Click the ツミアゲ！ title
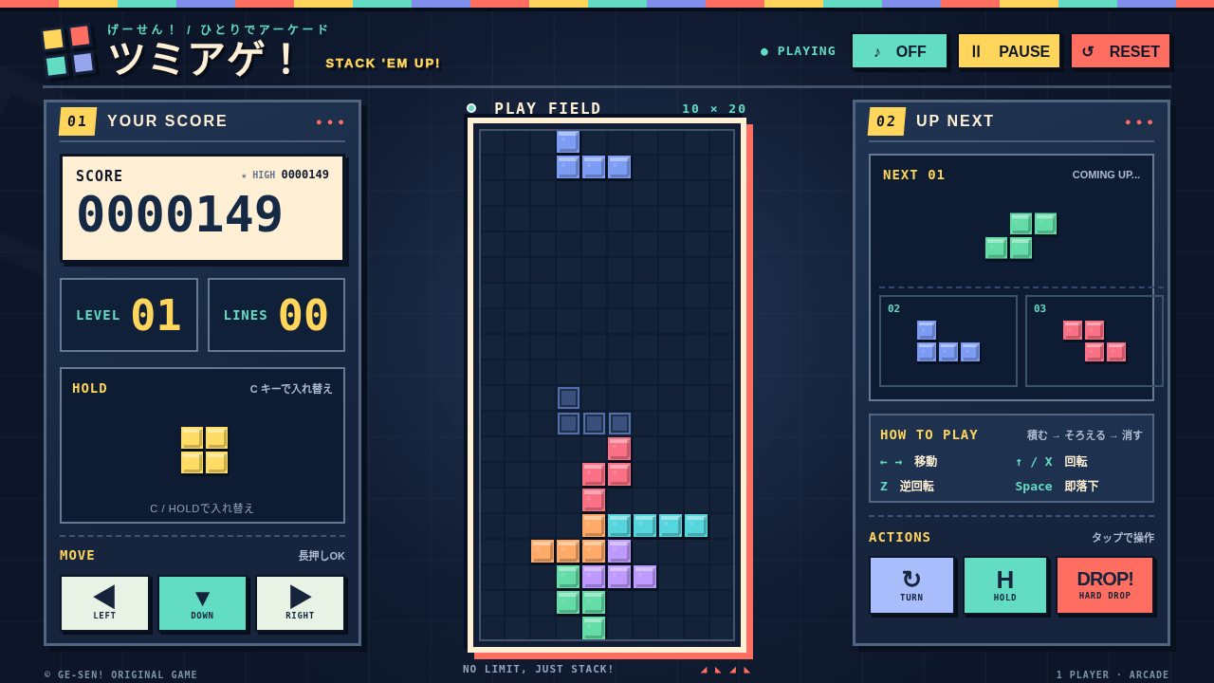 205,59
